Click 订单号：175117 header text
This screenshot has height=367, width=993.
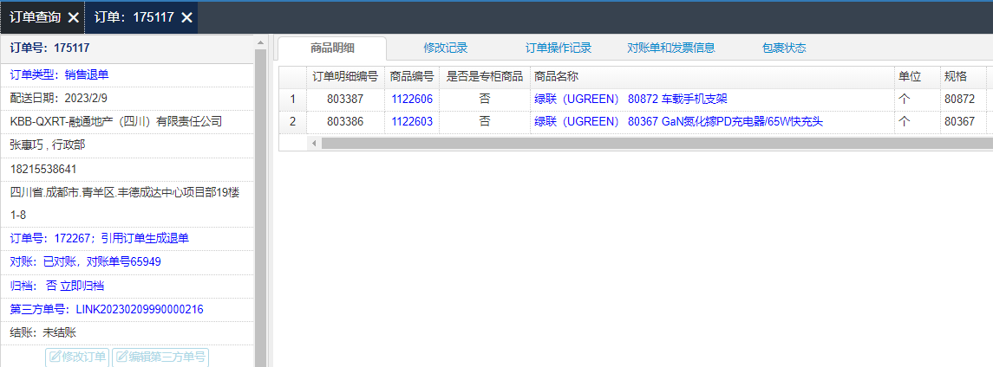49,48
